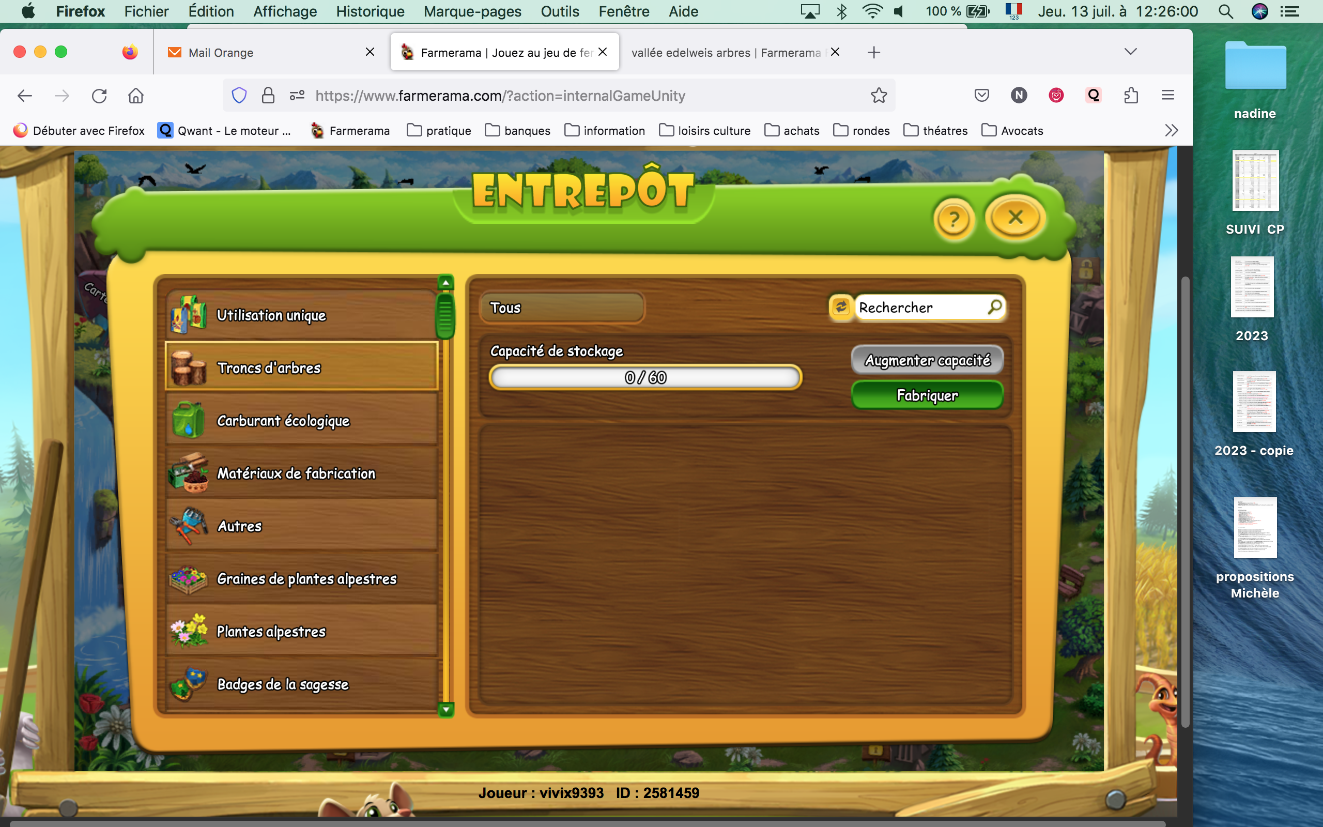Screen dimensions: 1323x827
Task: Click the category list scroll down arrow
Action: [446, 709]
